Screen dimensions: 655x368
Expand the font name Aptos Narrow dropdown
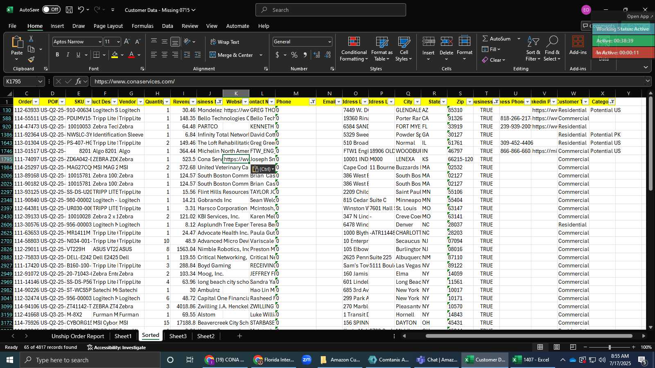(x=99, y=42)
